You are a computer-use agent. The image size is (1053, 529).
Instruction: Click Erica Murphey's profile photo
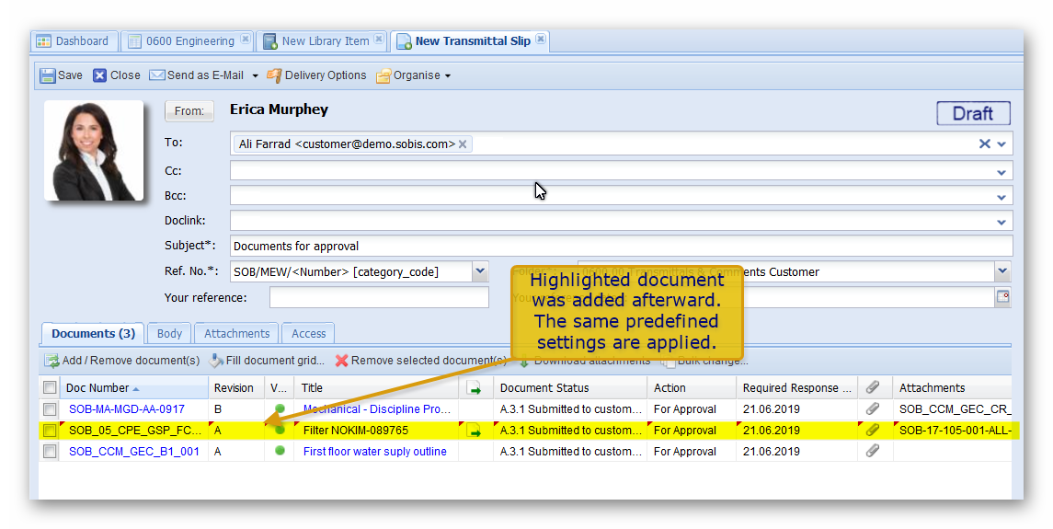pos(94,151)
